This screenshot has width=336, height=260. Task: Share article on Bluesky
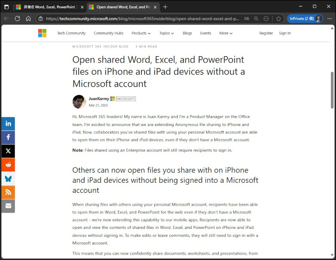[x=8, y=179]
